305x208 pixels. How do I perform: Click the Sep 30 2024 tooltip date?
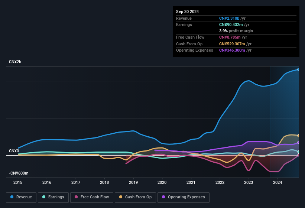tap(187, 12)
